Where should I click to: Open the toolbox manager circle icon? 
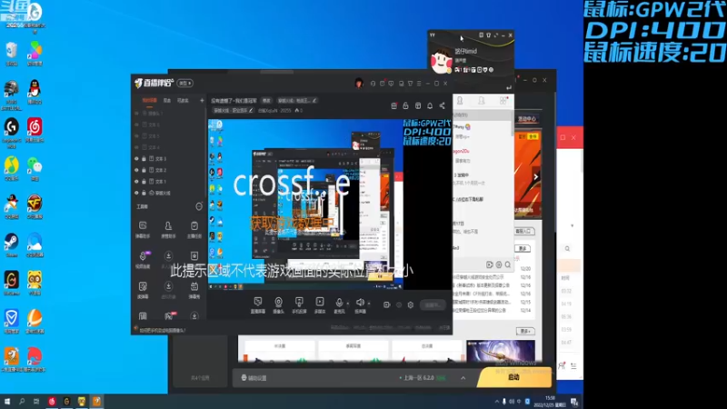199,206
